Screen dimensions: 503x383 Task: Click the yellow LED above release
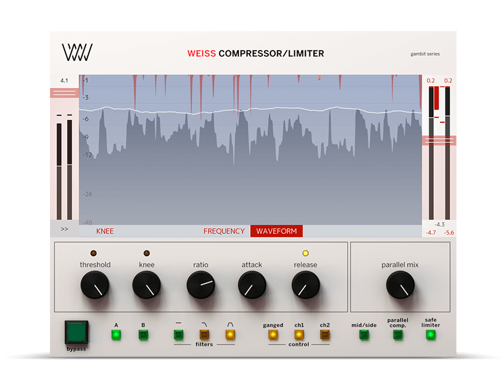tap(305, 254)
